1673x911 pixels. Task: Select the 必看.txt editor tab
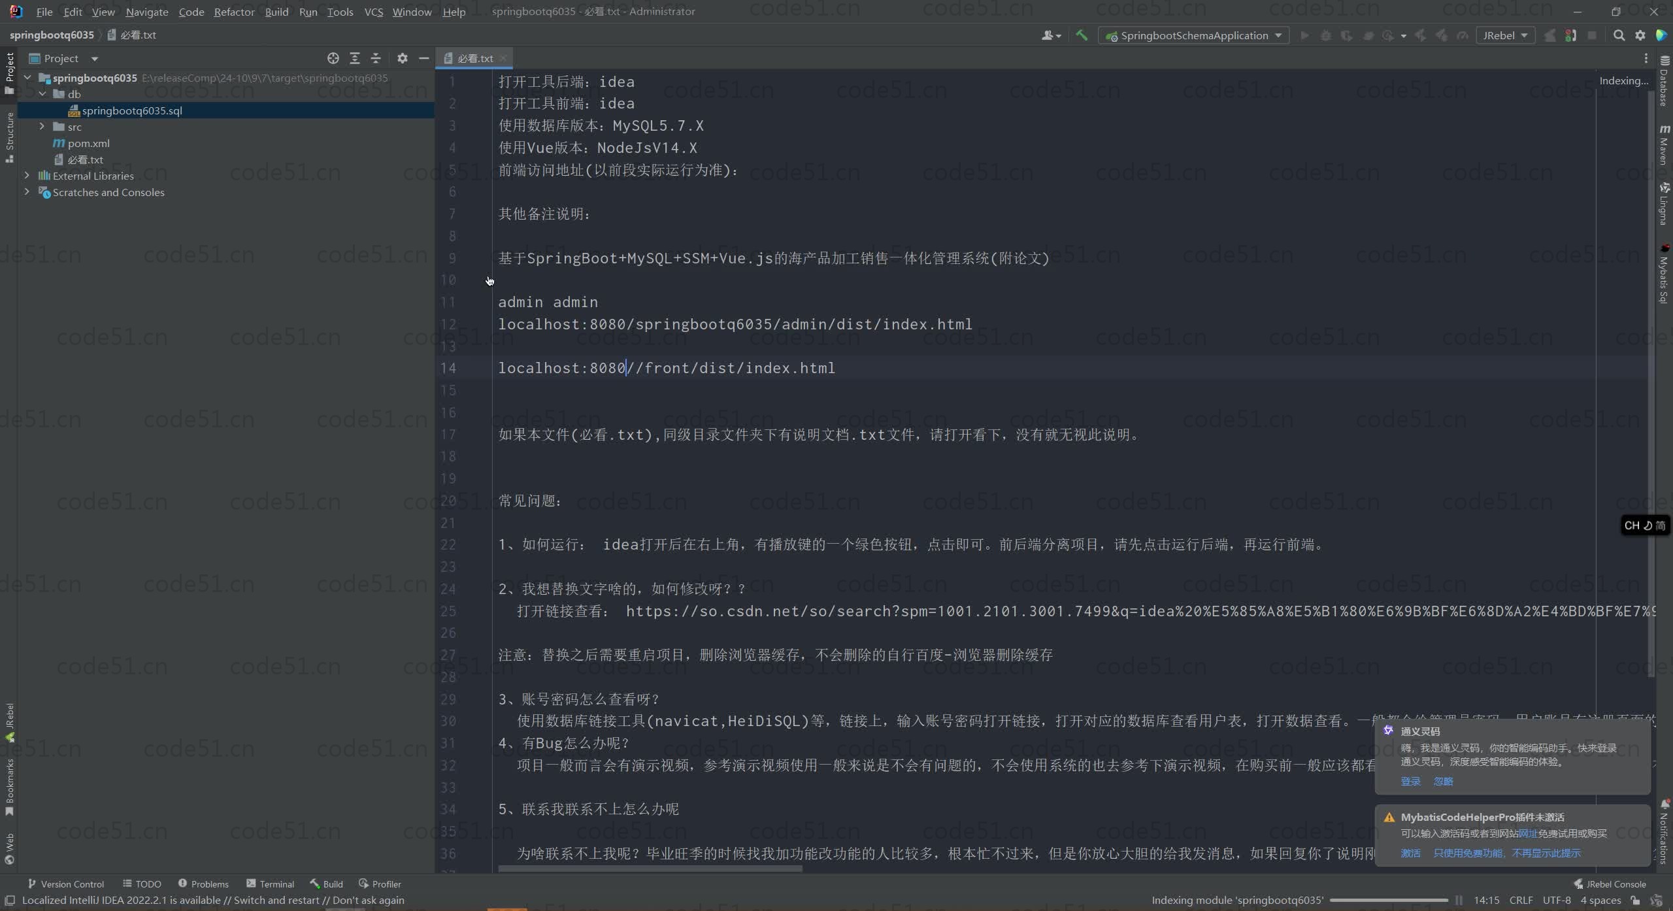point(474,58)
